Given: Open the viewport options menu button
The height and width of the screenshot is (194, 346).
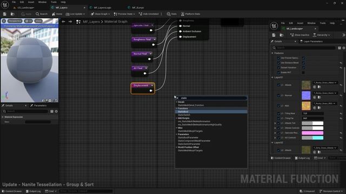Looking at the screenshot, I should [x=4, y=21].
